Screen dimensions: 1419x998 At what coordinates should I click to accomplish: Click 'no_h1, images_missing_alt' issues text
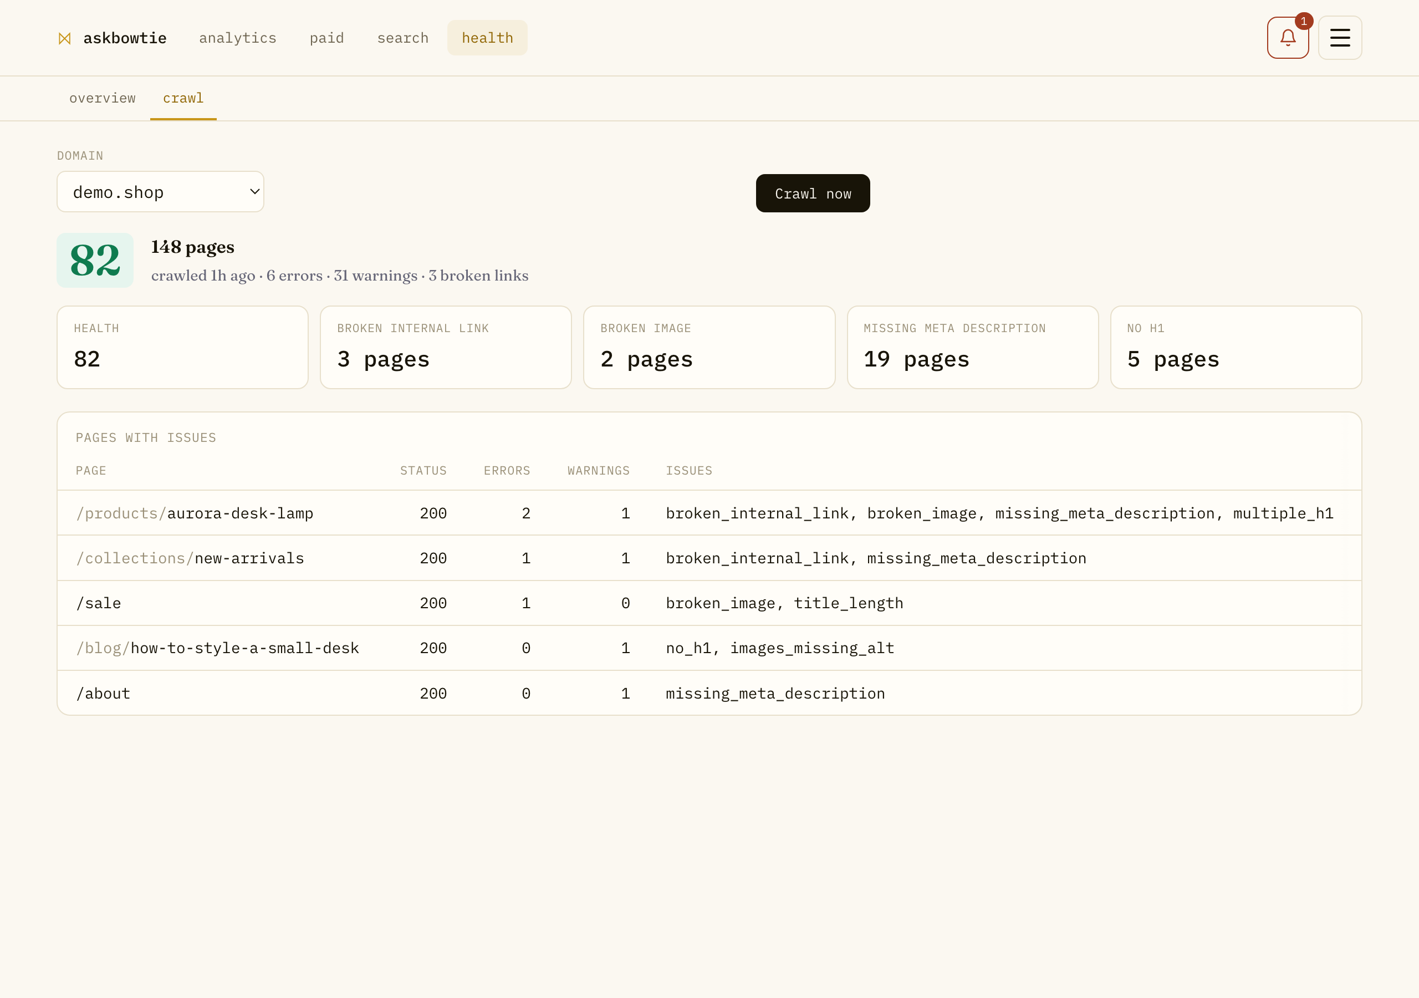coord(780,648)
